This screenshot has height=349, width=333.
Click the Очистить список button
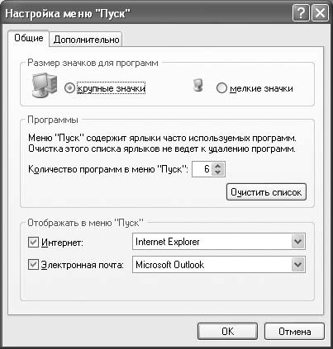(266, 192)
